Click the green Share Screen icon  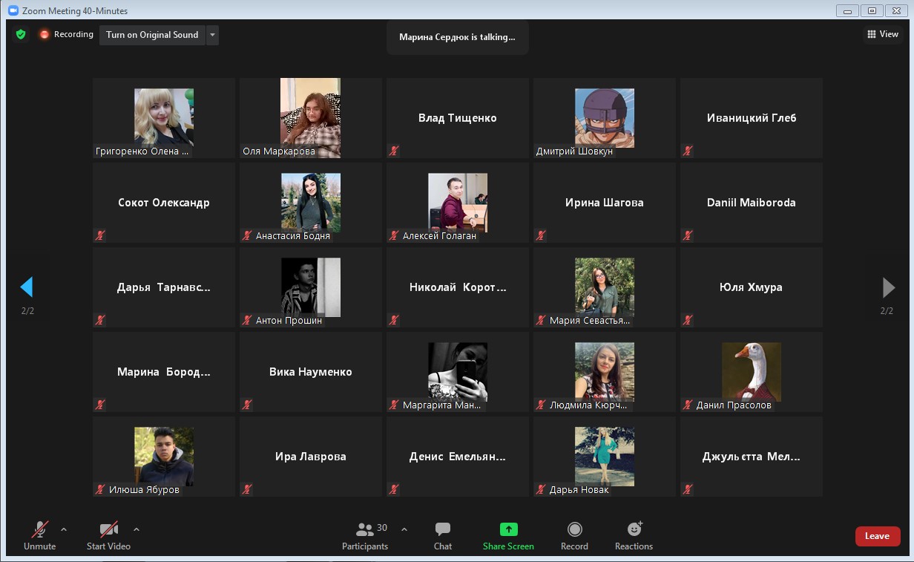tap(508, 529)
